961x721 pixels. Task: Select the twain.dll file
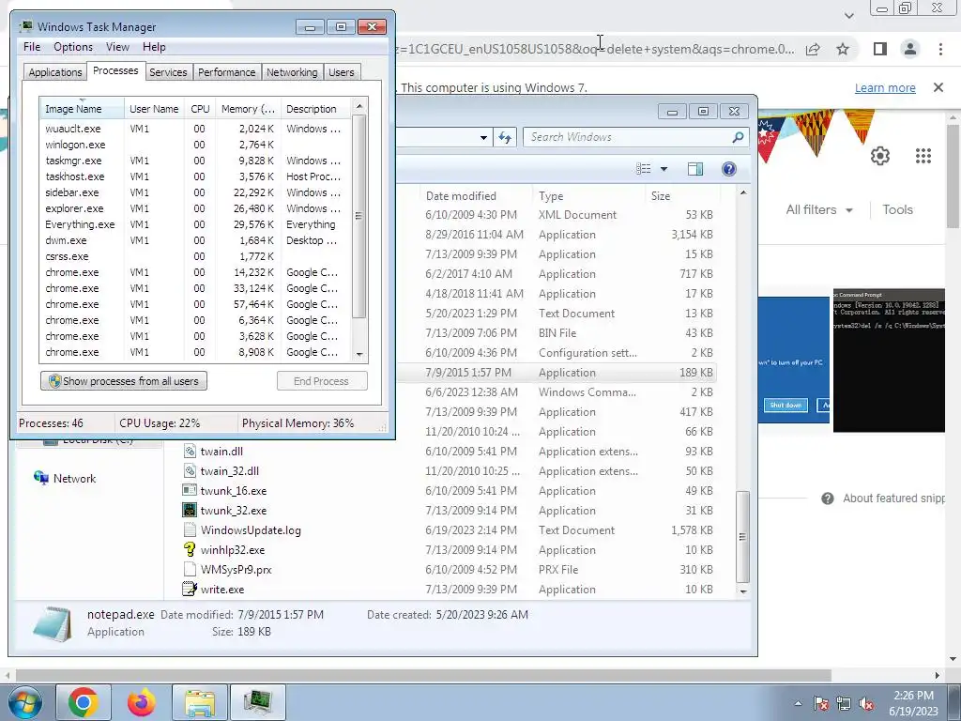pos(221,452)
